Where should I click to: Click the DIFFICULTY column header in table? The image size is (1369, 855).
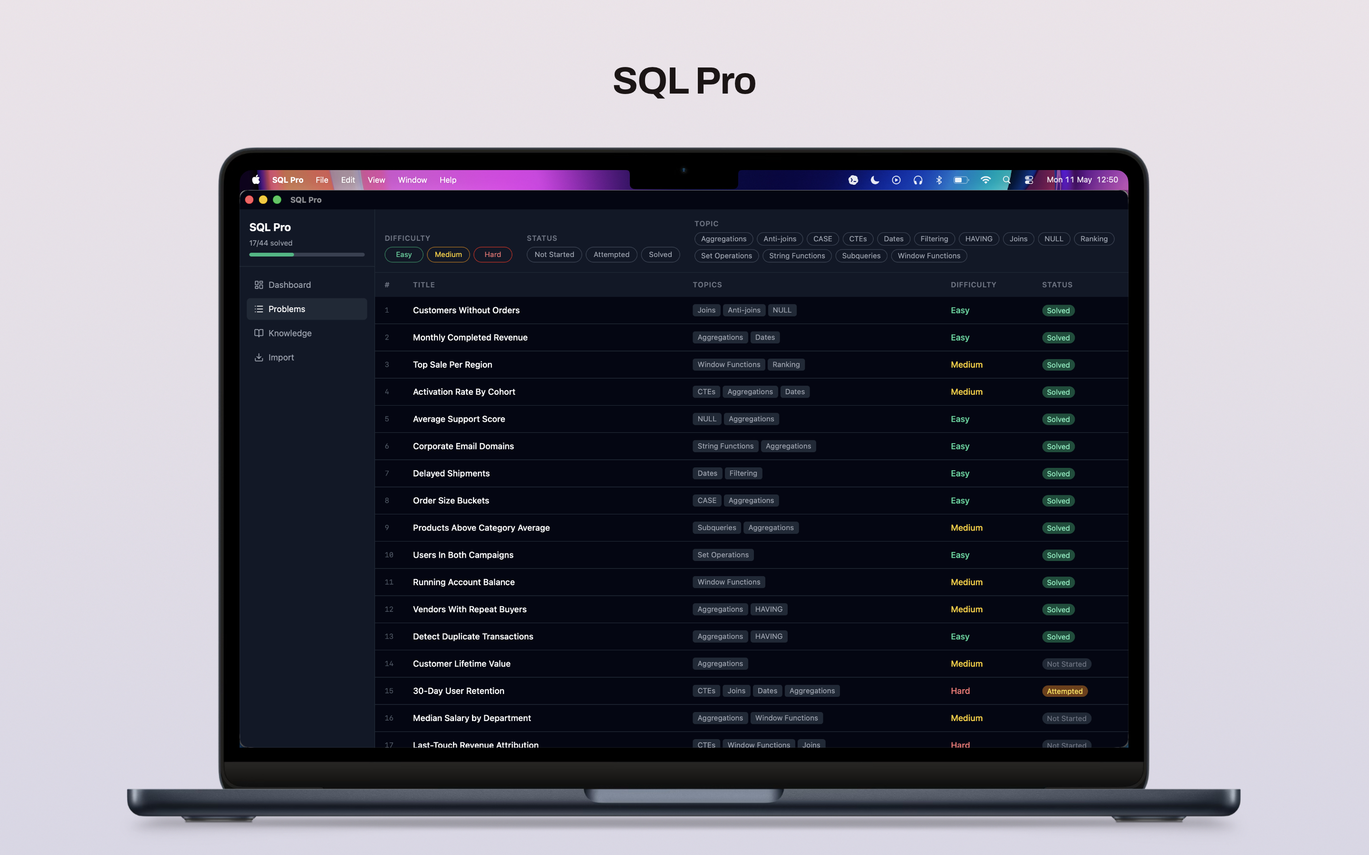[x=973, y=285]
